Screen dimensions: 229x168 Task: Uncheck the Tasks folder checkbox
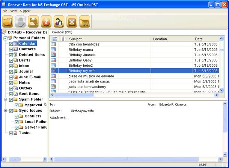point(11,133)
